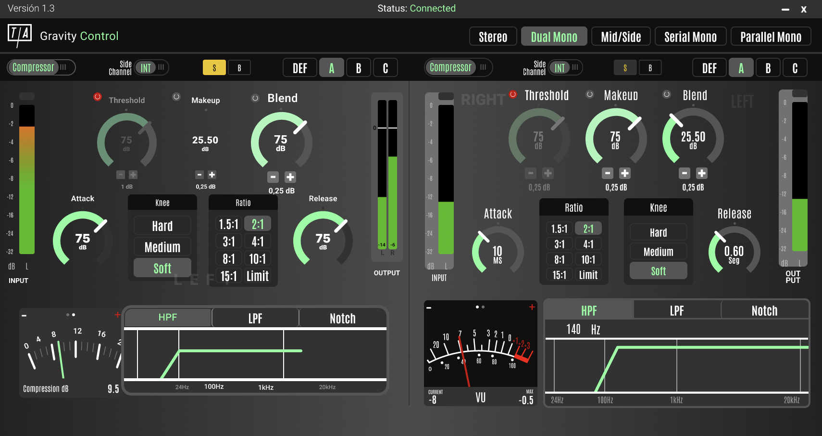This screenshot has width=822, height=436.
Task: Switch to Parallel Mono mode
Action: pyautogui.click(x=771, y=37)
